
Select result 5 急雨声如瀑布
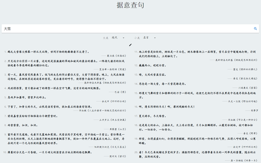[27, 97]
